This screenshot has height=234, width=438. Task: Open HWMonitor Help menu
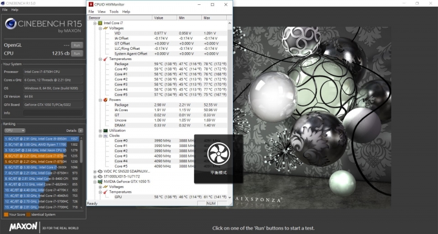(x=127, y=12)
